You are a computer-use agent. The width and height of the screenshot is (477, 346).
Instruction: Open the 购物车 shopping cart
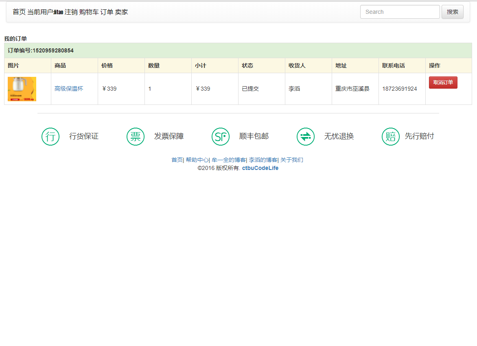(89, 12)
